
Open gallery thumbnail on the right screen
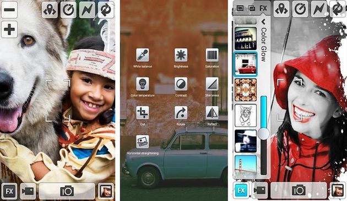pos(338,191)
